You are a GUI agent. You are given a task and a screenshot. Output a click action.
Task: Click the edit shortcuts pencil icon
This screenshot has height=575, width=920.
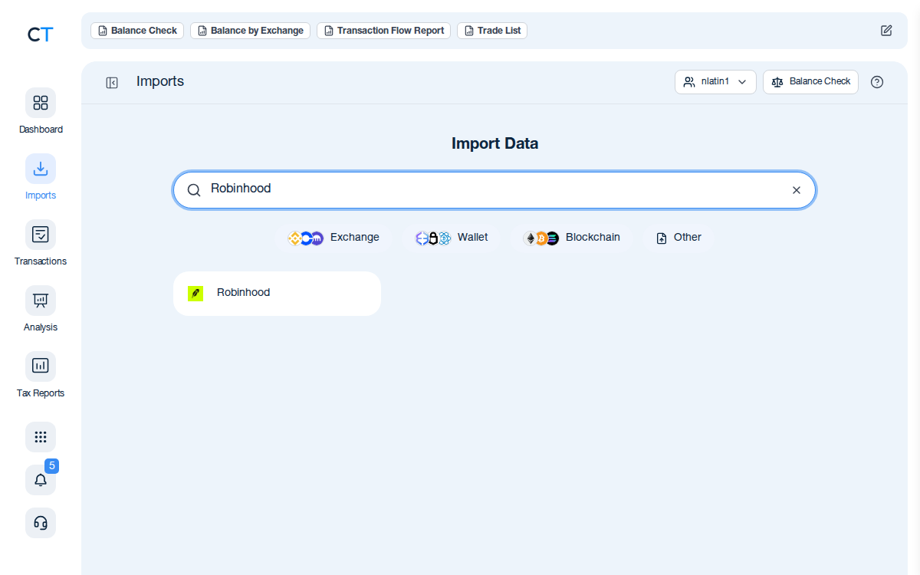(x=886, y=31)
